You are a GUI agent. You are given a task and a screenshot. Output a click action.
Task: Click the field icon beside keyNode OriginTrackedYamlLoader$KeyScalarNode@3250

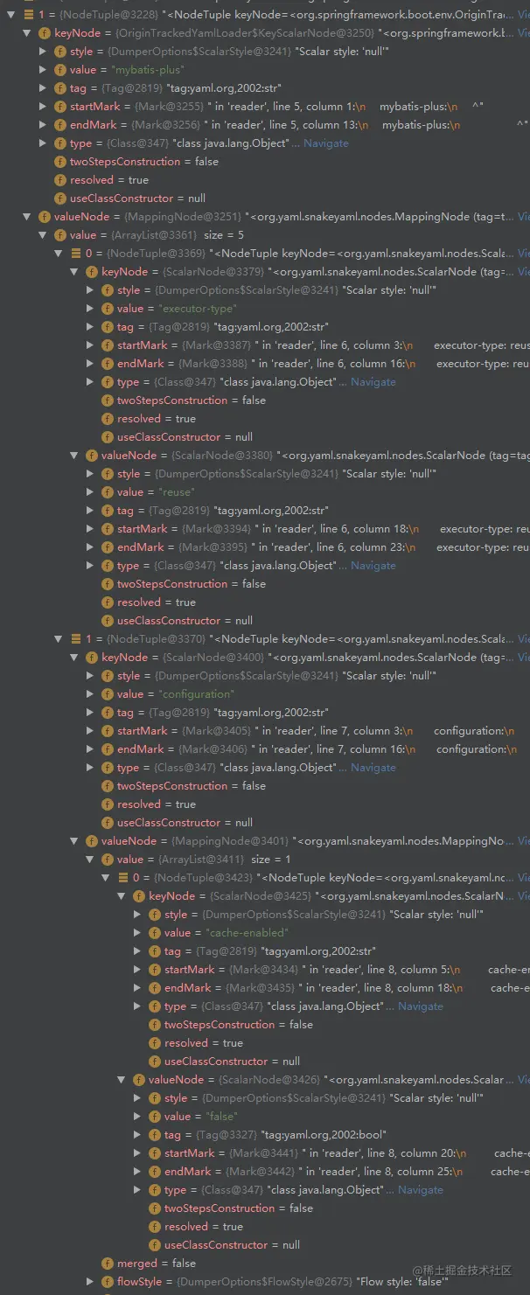tap(45, 33)
